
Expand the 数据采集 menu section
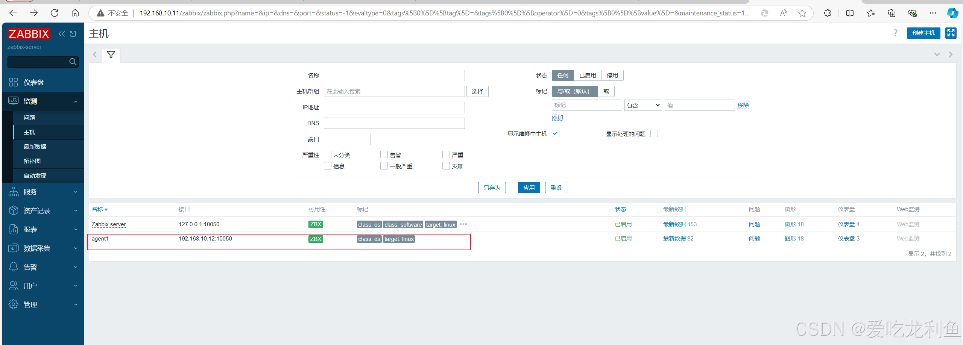point(43,248)
